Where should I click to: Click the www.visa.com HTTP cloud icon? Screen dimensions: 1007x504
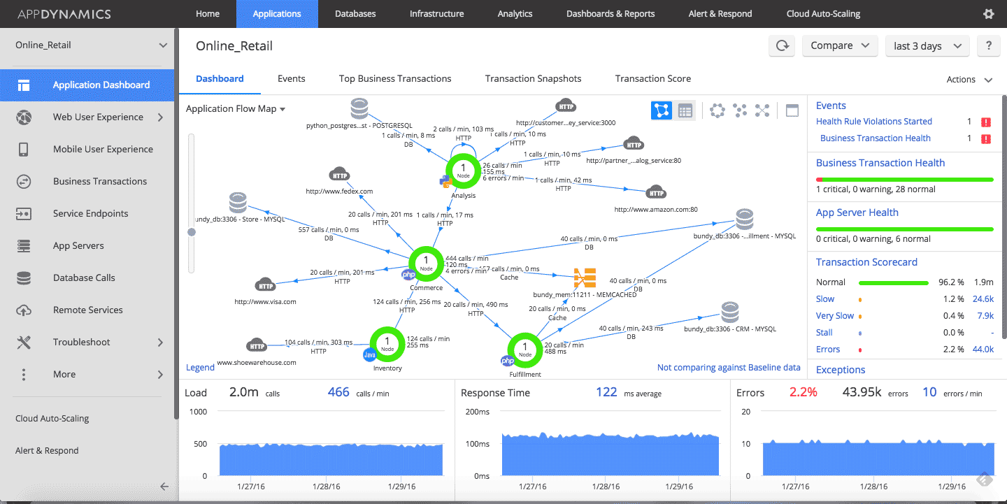click(265, 285)
